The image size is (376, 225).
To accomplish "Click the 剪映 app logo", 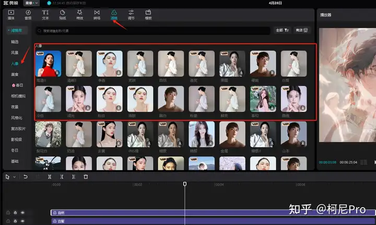I will [11, 3].
